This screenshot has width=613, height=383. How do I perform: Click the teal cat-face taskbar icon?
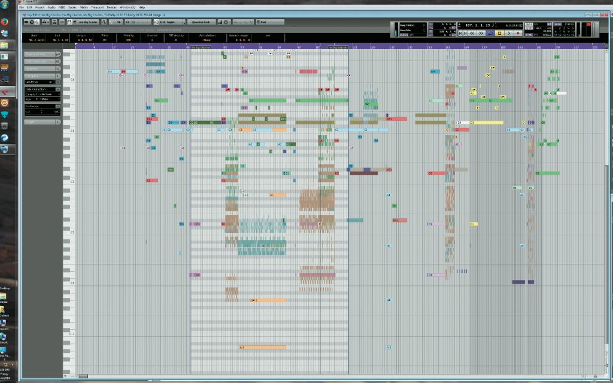(x=4, y=114)
